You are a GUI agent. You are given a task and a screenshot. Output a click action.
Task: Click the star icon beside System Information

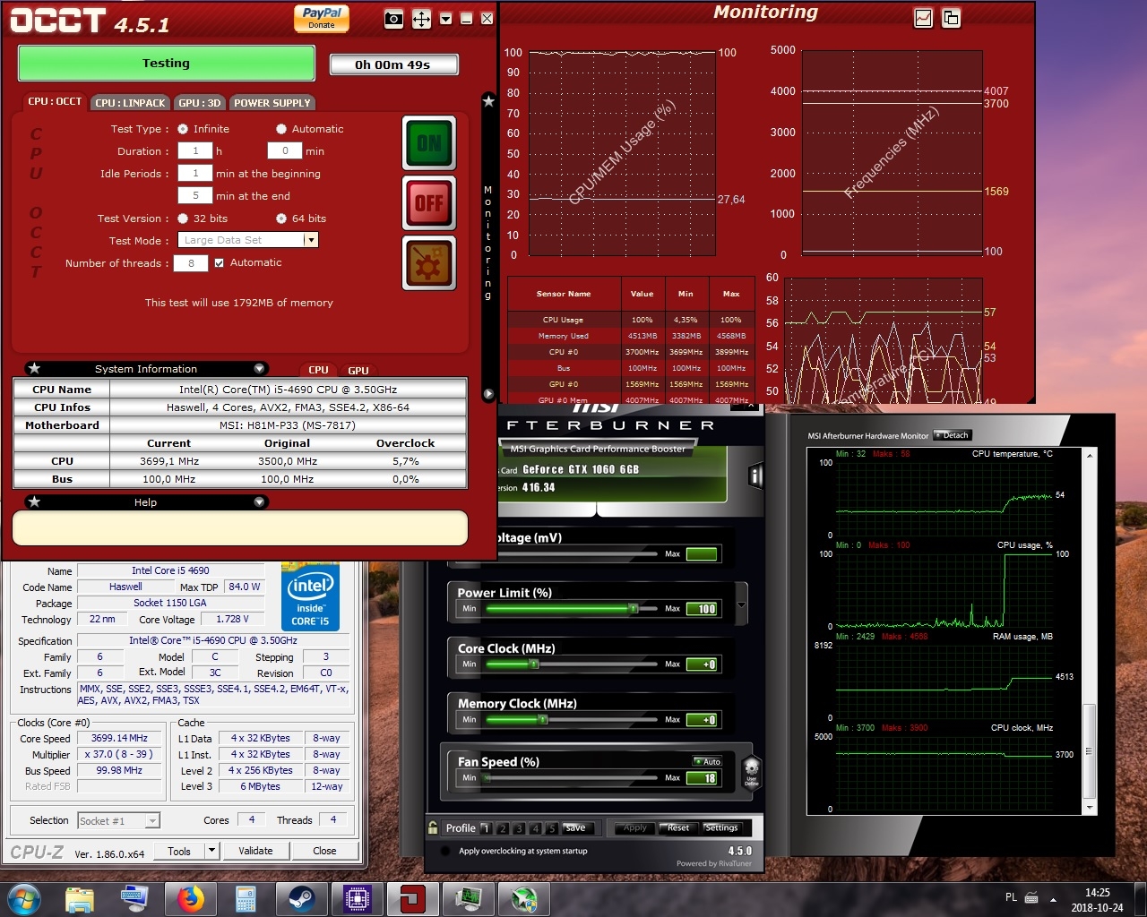(x=34, y=368)
